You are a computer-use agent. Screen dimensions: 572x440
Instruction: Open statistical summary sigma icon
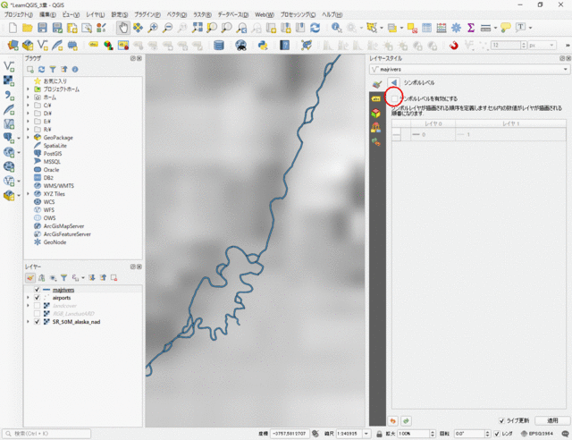[x=471, y=28]
